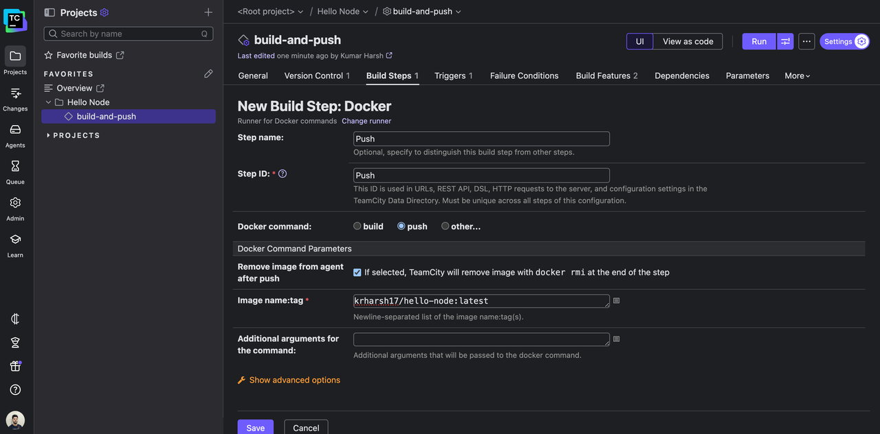
Task: Click the pencil icon to edit favorites
Action: (208, 73)
